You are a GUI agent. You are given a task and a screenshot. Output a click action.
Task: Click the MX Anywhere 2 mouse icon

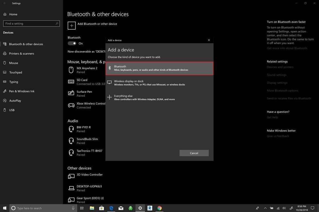(x=71, y=70)
